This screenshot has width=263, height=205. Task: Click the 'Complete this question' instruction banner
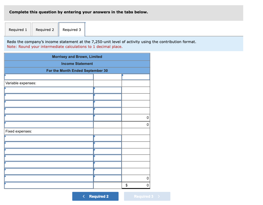coord(124,13)
